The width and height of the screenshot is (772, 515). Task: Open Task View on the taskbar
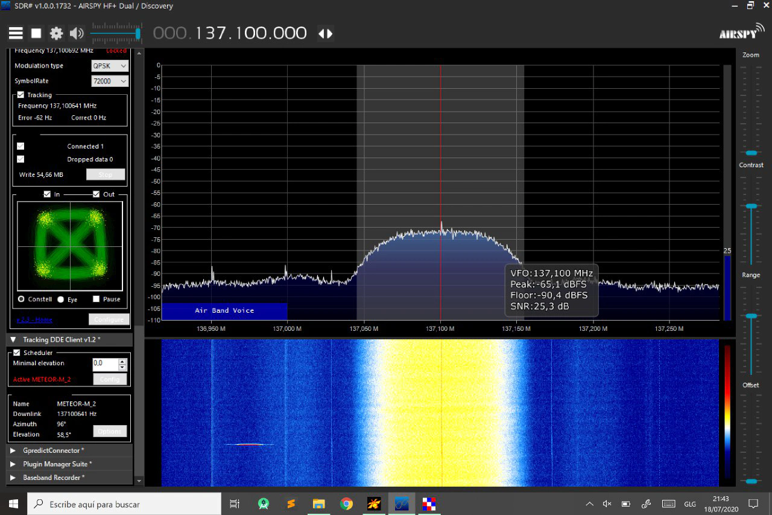(x=235, y=504)
